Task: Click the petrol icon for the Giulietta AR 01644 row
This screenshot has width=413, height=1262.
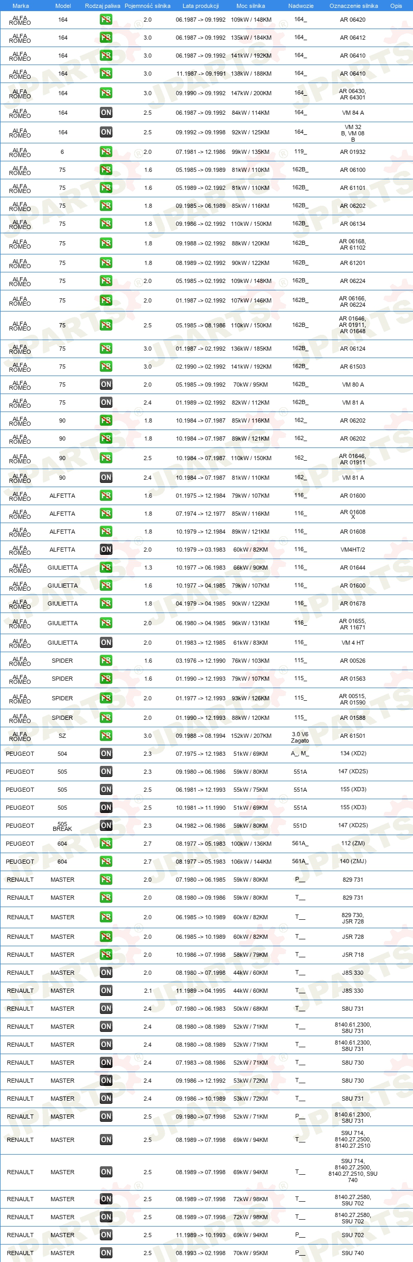Action: tap(106, 568)
